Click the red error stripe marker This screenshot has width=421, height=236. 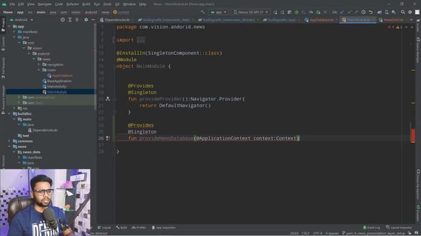click(413, 136)
